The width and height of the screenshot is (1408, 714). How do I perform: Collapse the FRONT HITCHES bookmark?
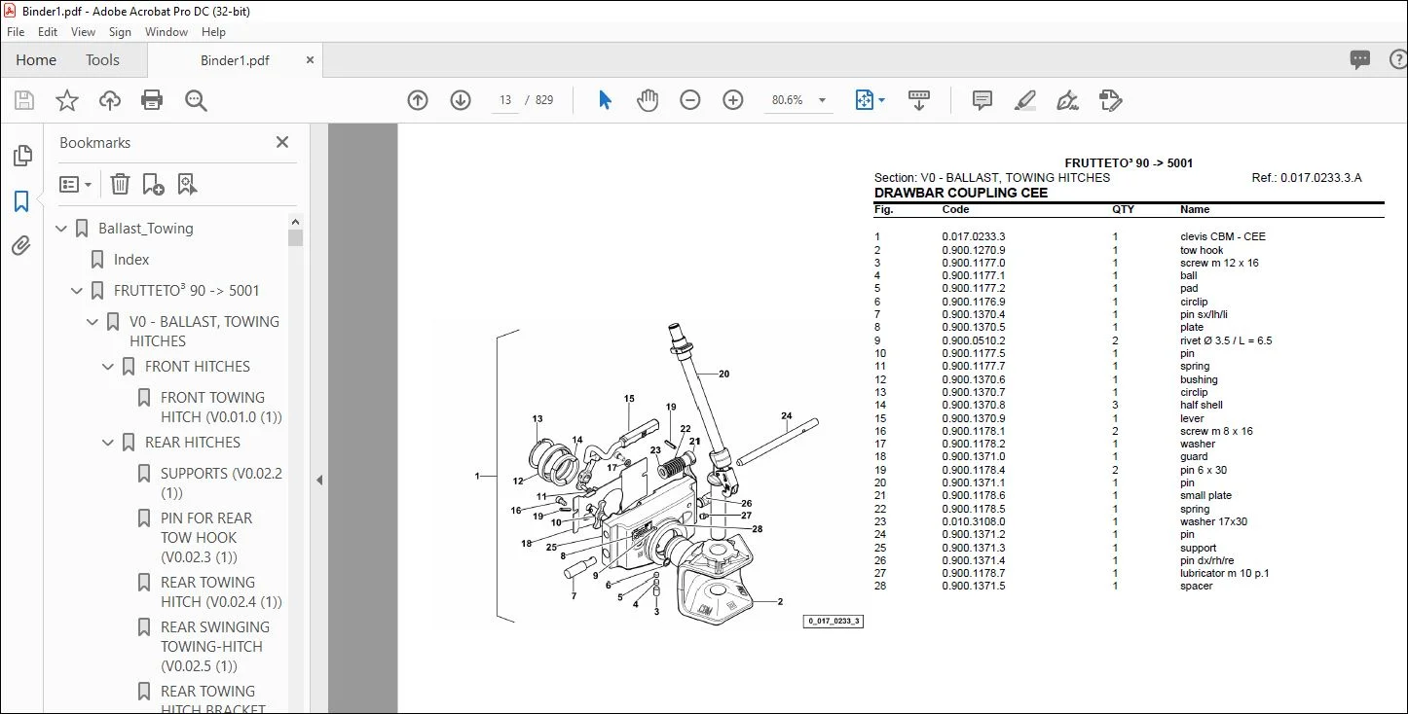[109, 367]
